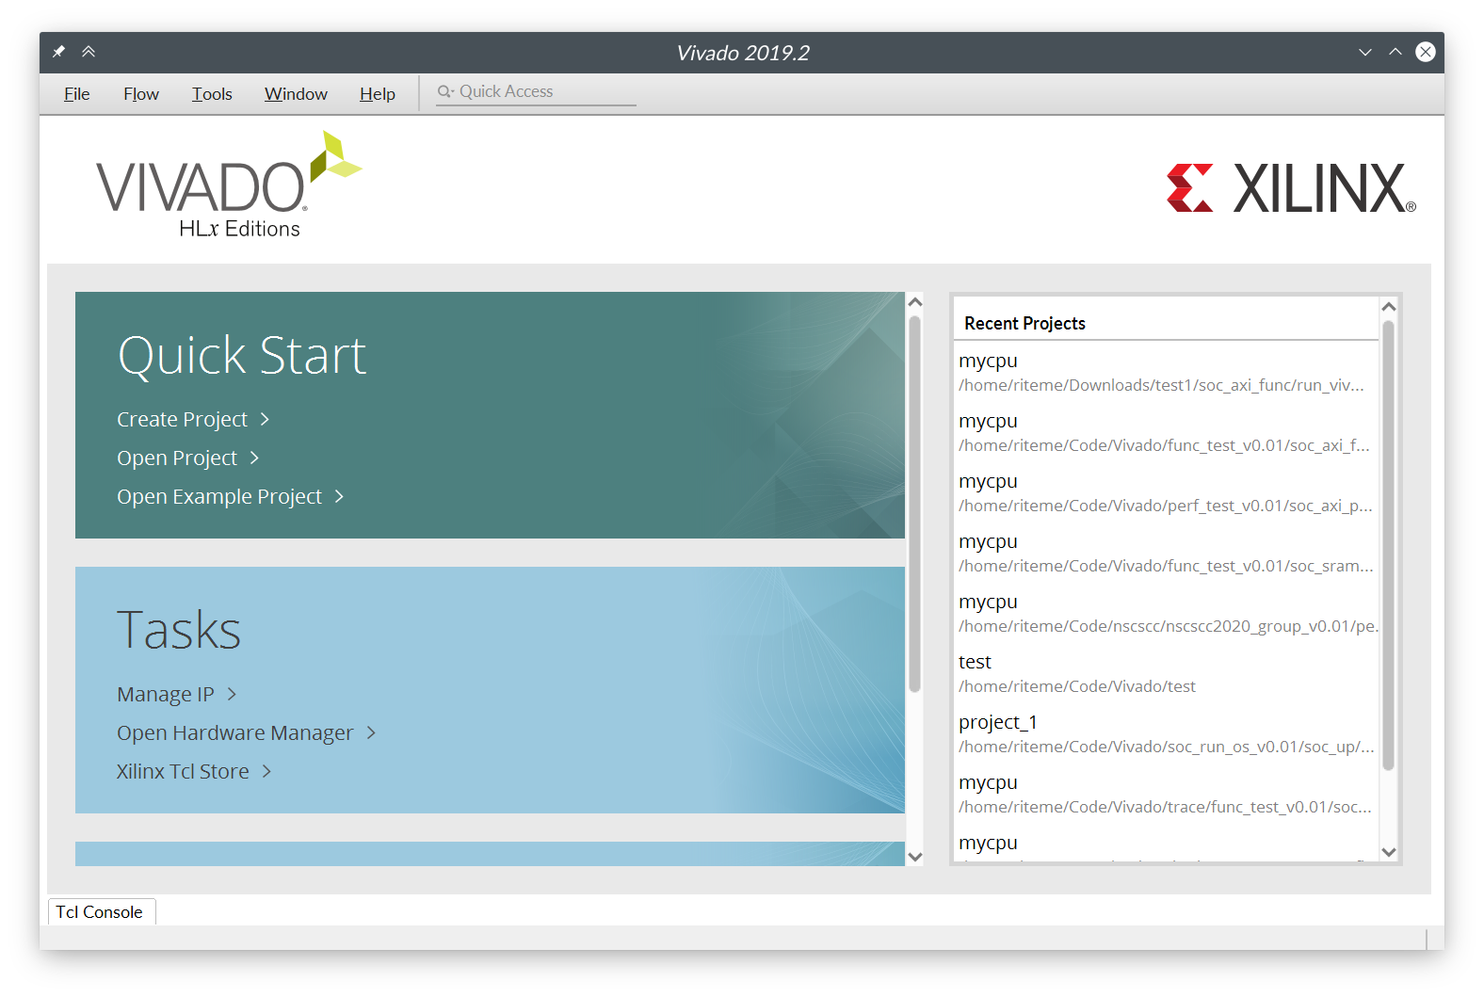Click the Recent Projects scroll-down arrow
This screenshot has height=997, width=1484.
coord(1388,852)
